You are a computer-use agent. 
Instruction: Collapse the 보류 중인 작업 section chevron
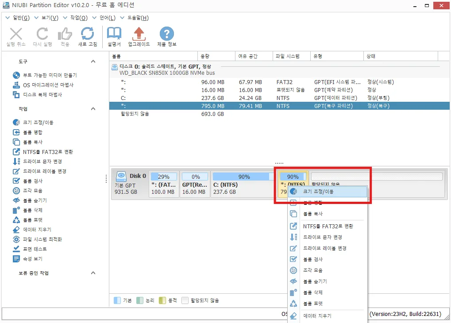point(93,273)
